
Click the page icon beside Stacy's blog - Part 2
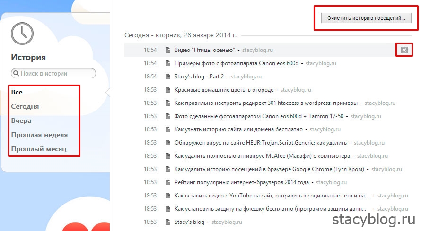click(168, 77)
